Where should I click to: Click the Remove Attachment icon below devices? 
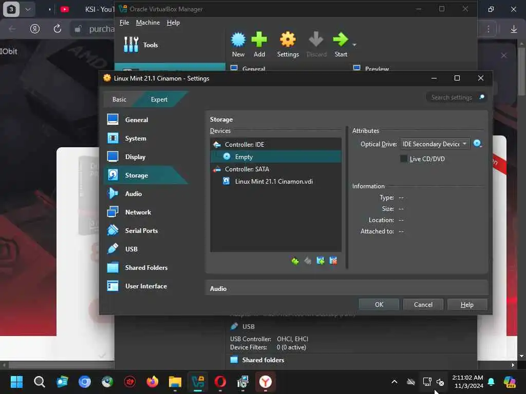coord(333,261)
